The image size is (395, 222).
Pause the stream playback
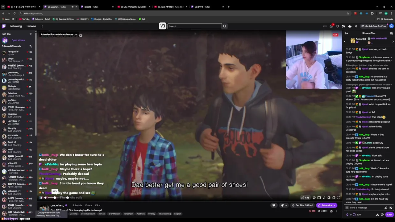click(40, 198)
